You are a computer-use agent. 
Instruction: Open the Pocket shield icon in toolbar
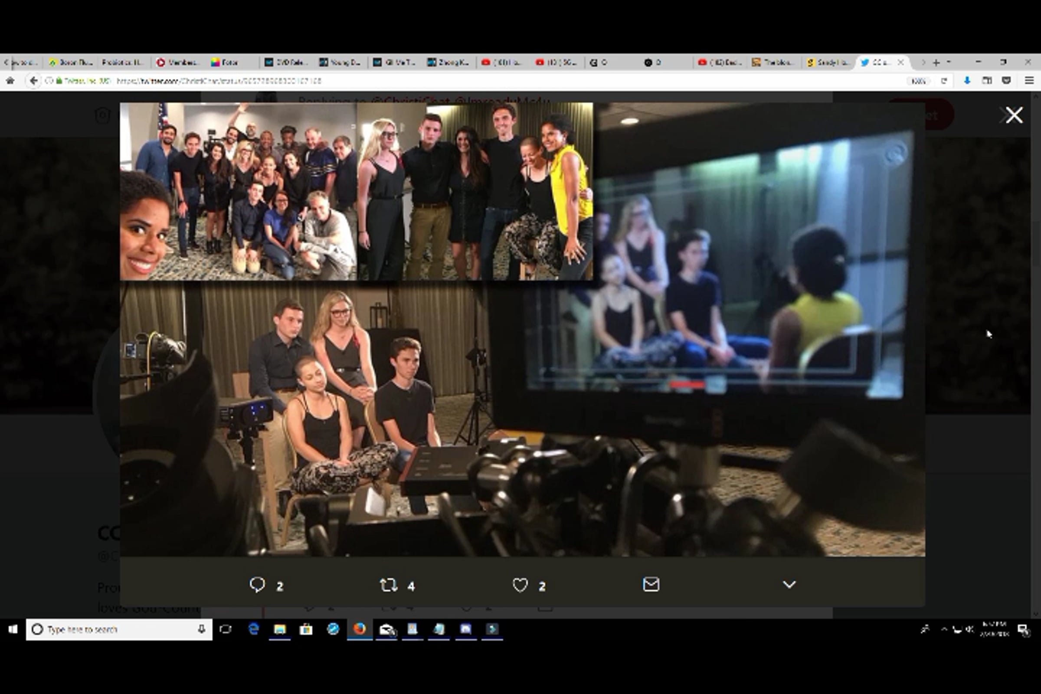click(x=1006, y=81)
